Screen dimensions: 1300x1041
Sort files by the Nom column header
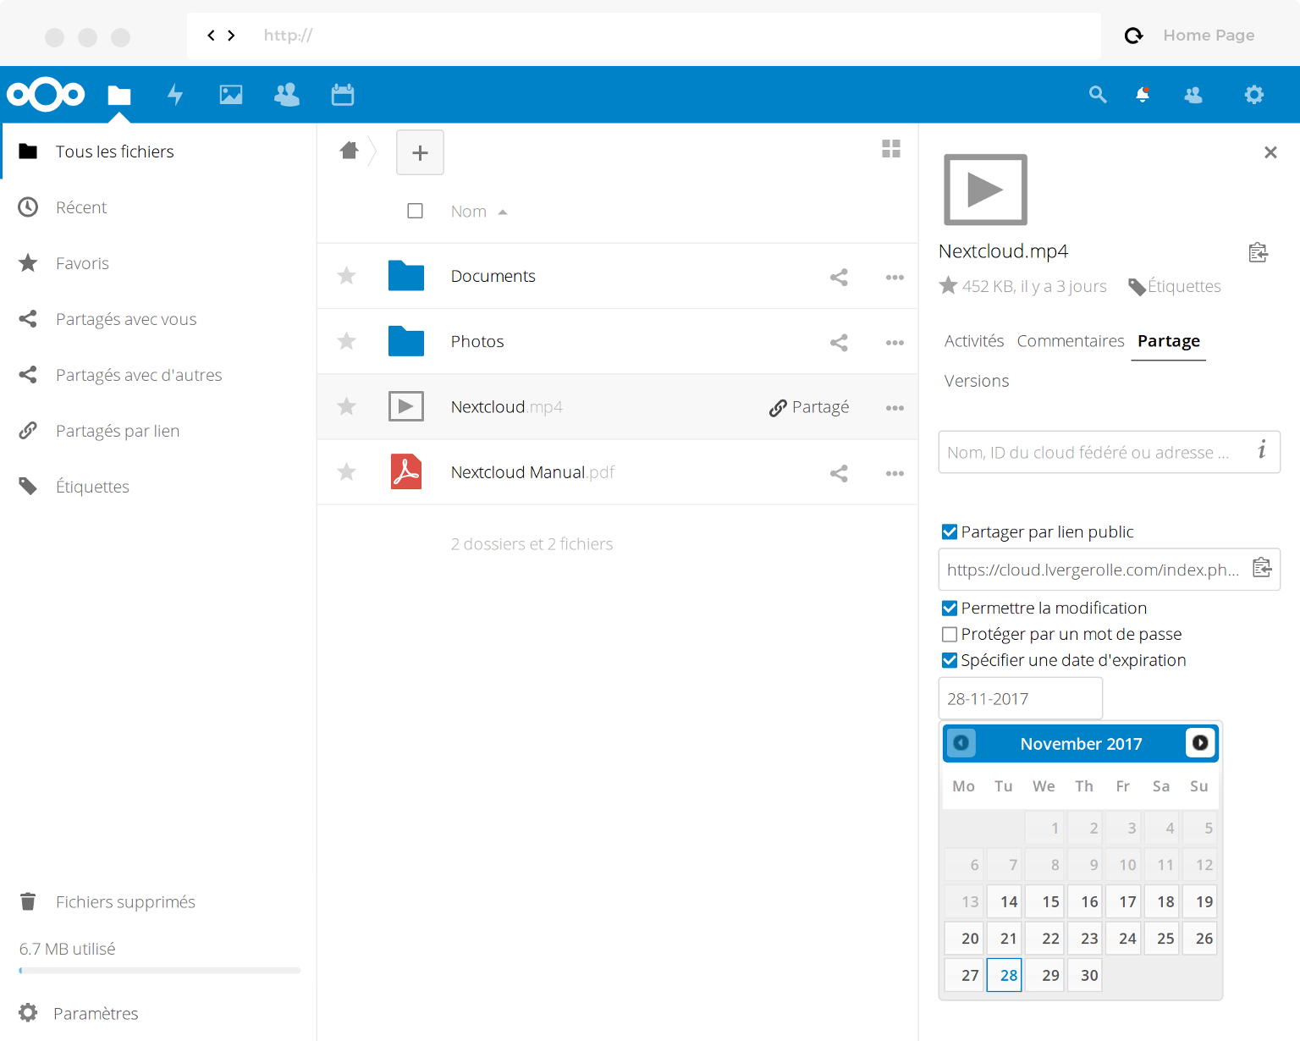point(469,212)
